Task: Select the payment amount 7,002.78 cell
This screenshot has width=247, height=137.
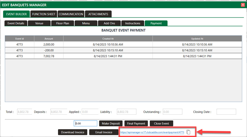Action: pyautogui.click(x=49, y=56)
